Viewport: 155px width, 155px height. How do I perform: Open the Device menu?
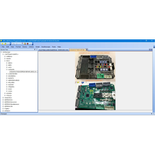click(x=25, y=47)
